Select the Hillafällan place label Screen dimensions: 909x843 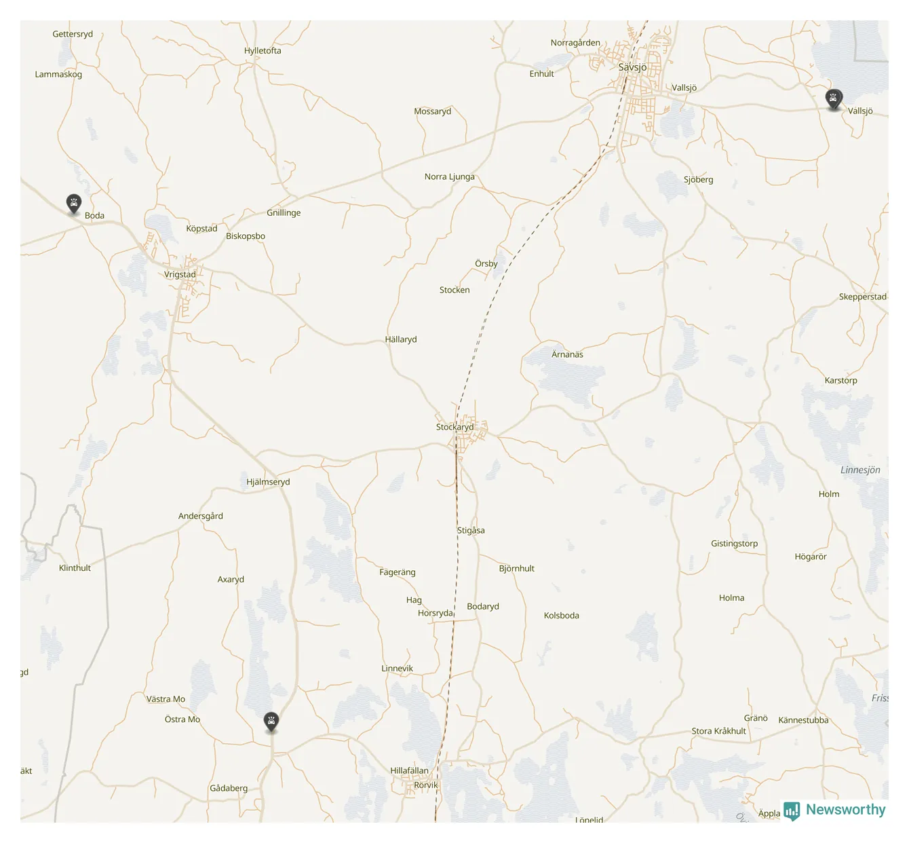[x=409, y=770]
